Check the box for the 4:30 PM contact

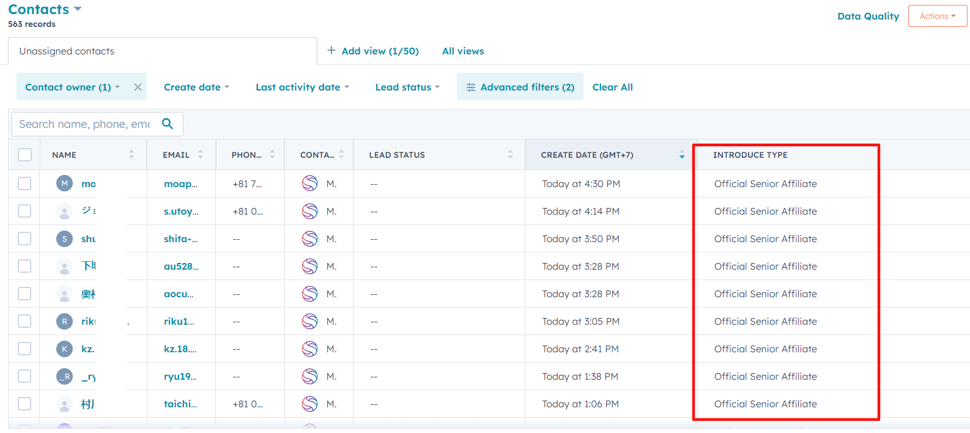(x=24, y=183)
